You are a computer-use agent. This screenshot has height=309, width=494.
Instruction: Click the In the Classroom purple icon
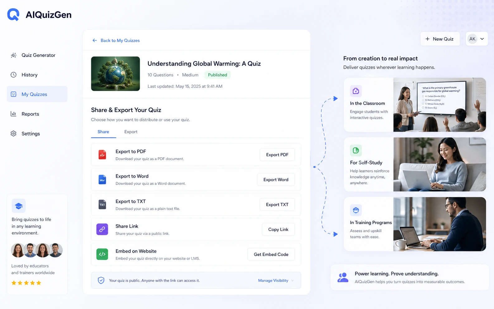click(x=356, y=91)
